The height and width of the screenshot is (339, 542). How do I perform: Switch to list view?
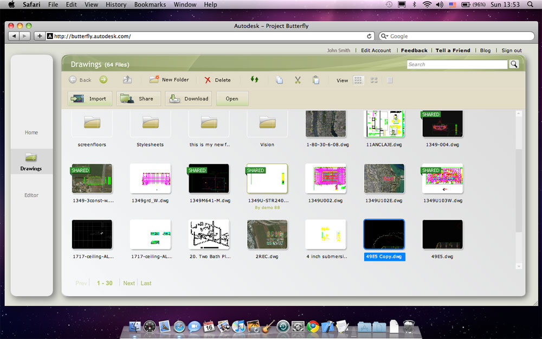390,80
